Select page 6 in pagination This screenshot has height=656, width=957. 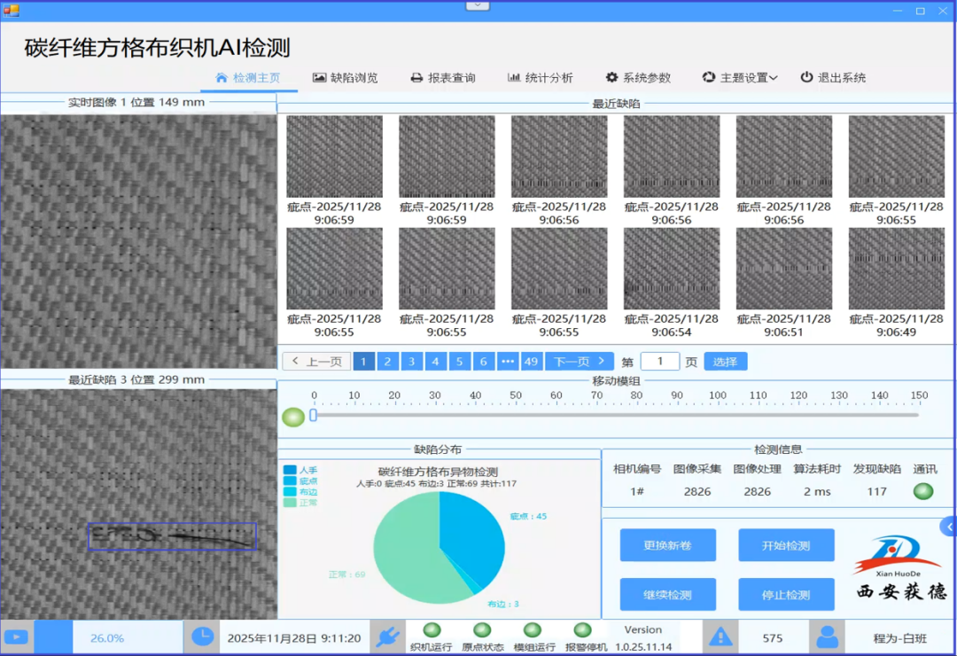pos(484,362)
